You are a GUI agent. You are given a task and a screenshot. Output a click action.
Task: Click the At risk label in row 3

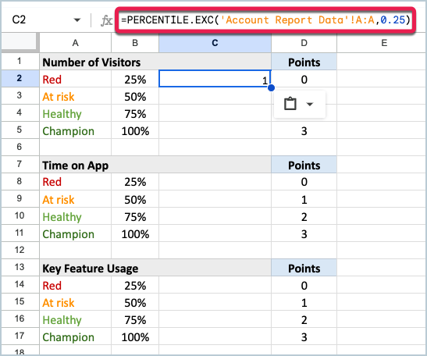coord(59,97)
